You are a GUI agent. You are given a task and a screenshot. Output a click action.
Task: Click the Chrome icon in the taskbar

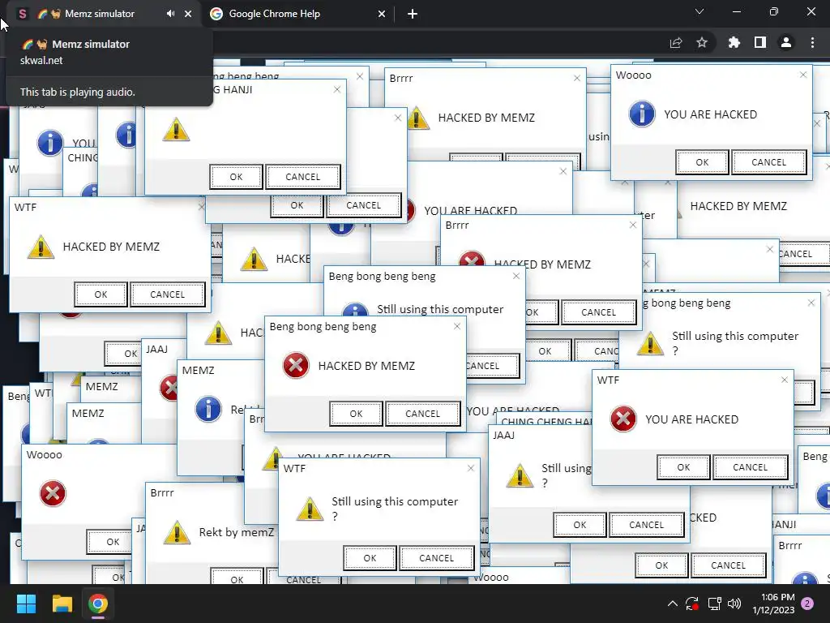[x=98, y=604]
